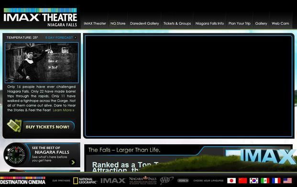Open the Tickets & Groups menu item
297x187 pixels.
[177, 23]
